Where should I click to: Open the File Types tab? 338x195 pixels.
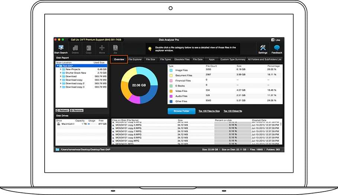pyautogui.click(x=165, y=59)
